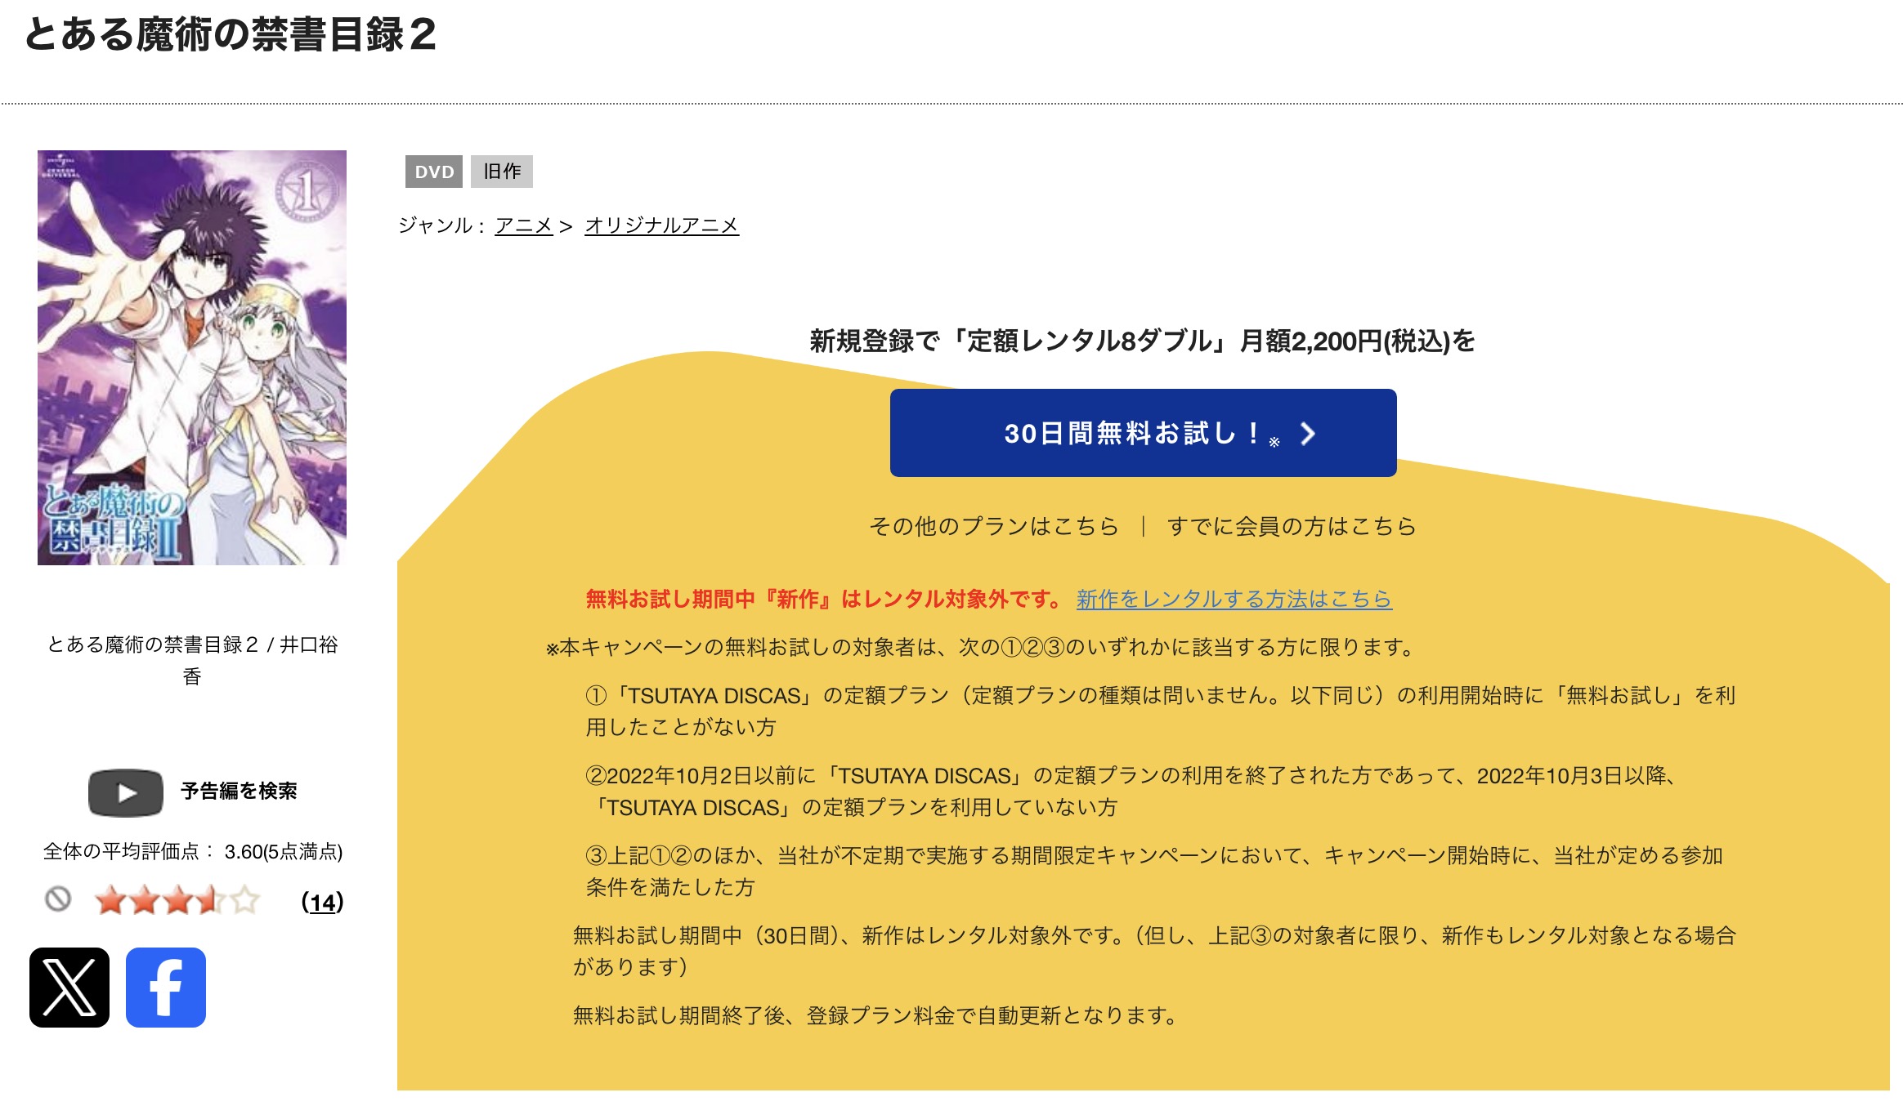Click the red notice 無料お試し期間中『新作』はレンタル対象外です
1903x1106 pixels.
824,599
